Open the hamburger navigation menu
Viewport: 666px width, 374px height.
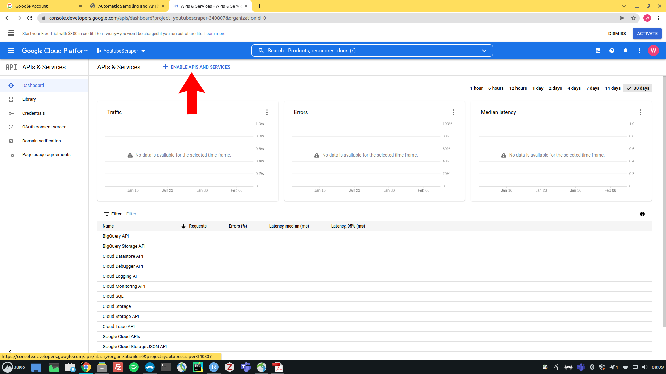point(11,51)
